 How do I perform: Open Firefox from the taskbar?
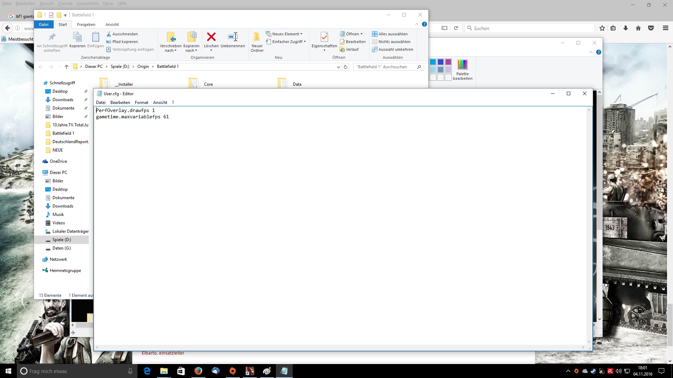coord(198,371)
